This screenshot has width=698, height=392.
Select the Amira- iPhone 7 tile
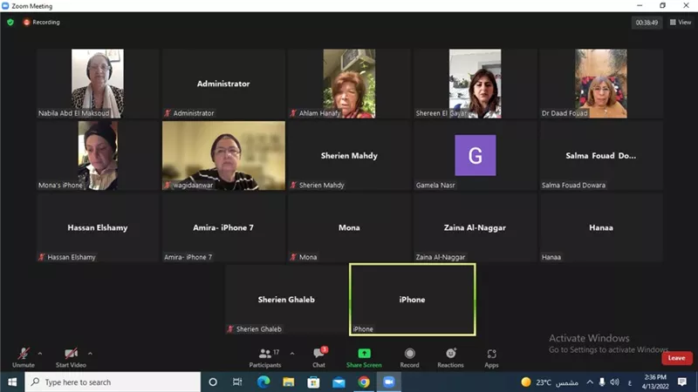[x=223, y=227]
